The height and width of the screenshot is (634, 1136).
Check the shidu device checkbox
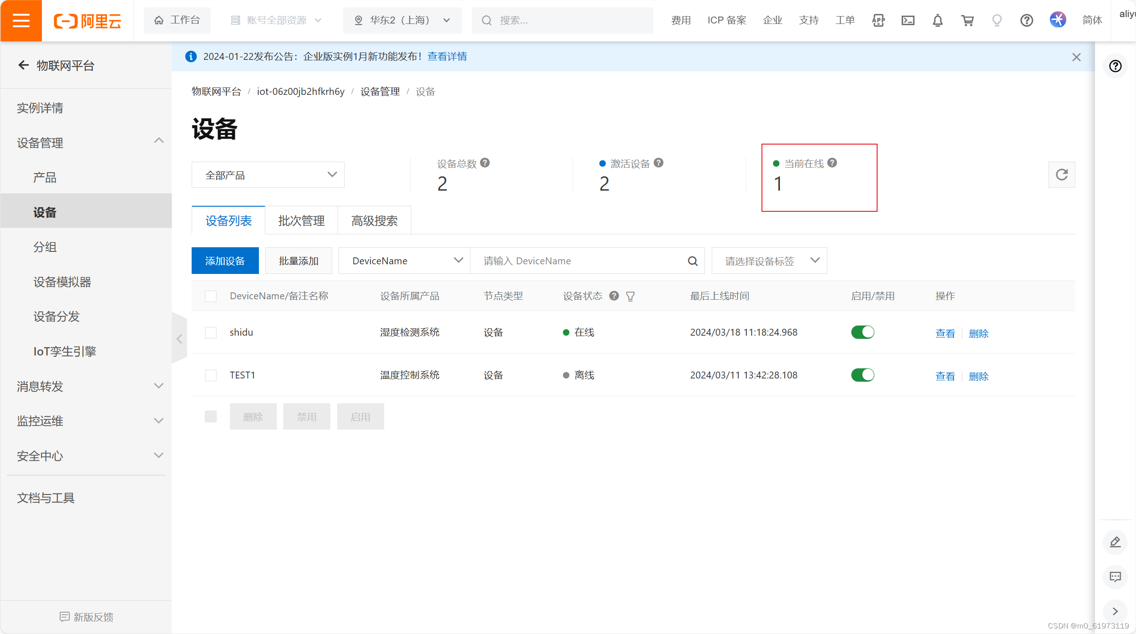(211, 332)
